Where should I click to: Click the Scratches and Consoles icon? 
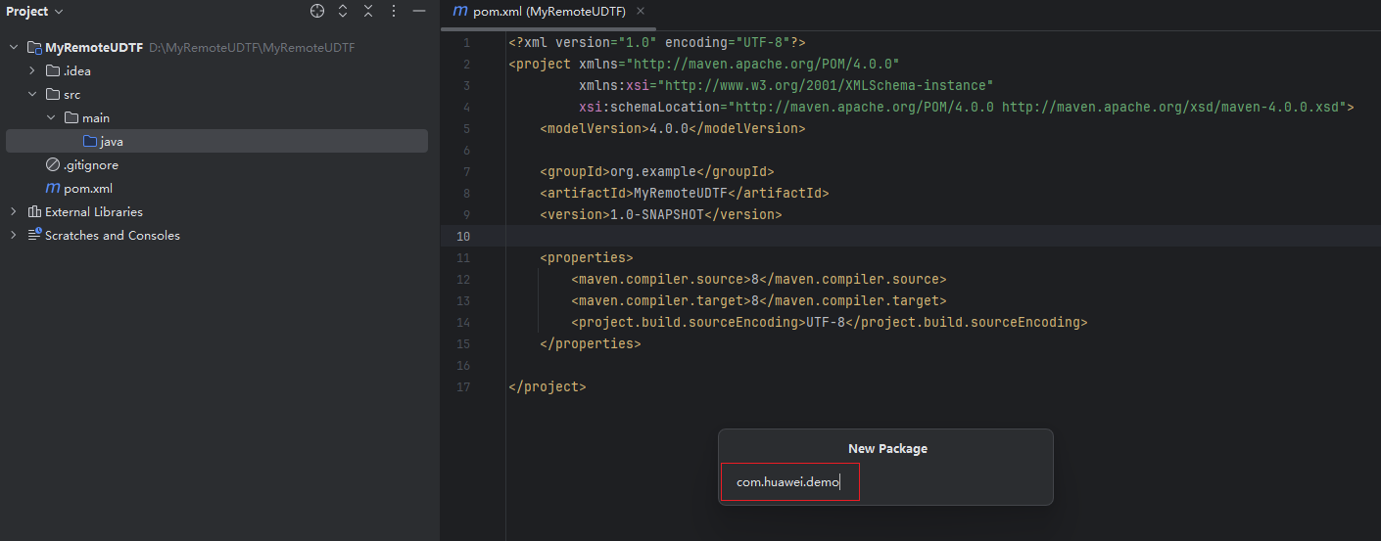[34, 235]
